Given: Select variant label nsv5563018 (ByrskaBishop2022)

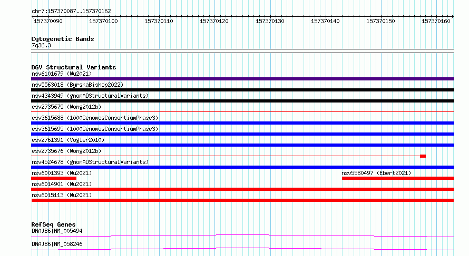Looking at the screenshot, I should point(77,85).
